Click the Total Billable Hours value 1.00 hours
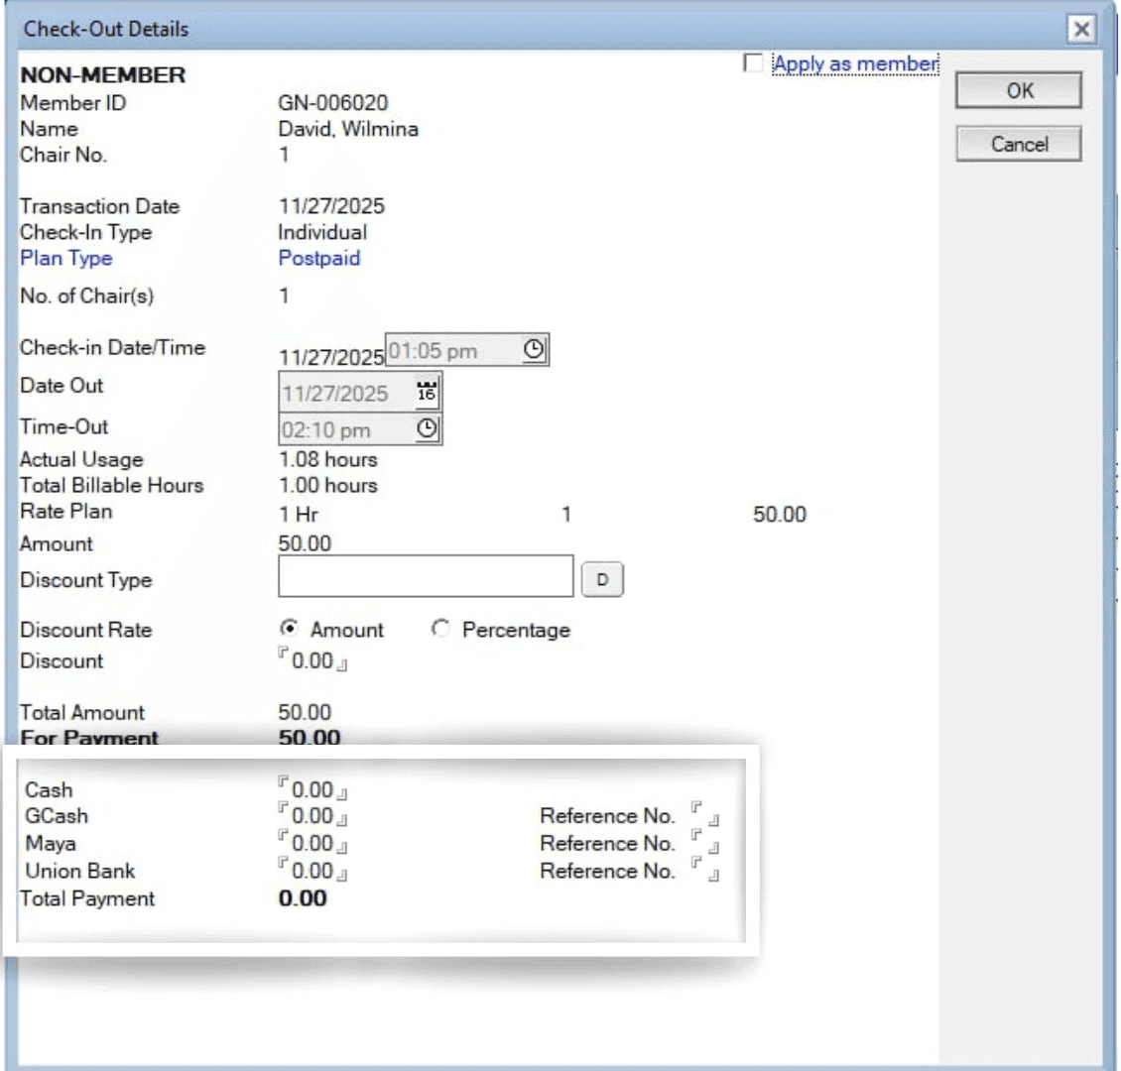Screen dimensions: 1121x1071 pos(328,485)
